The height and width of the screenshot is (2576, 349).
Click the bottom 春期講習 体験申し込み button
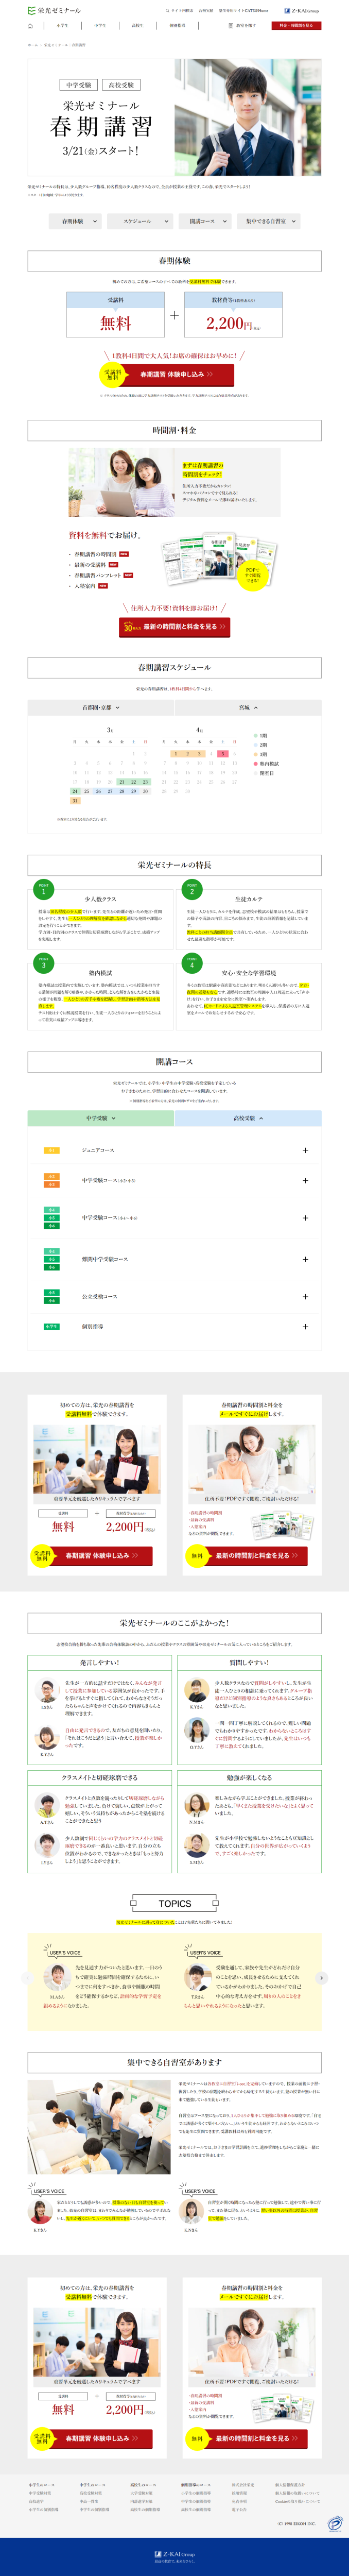tap(98, 2438)
